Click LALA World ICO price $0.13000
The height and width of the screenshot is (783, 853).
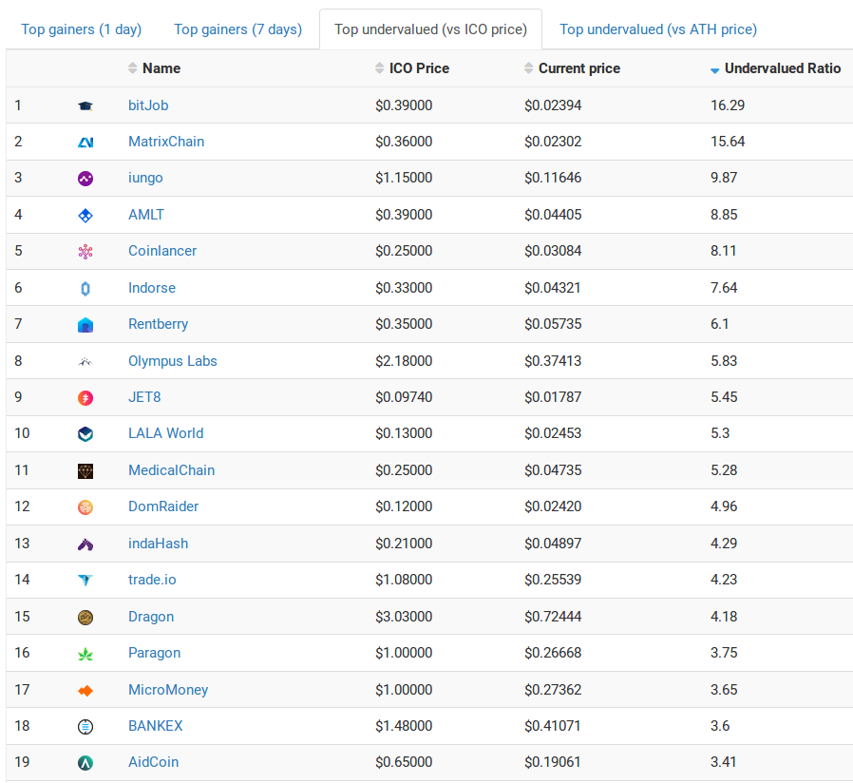404,433
